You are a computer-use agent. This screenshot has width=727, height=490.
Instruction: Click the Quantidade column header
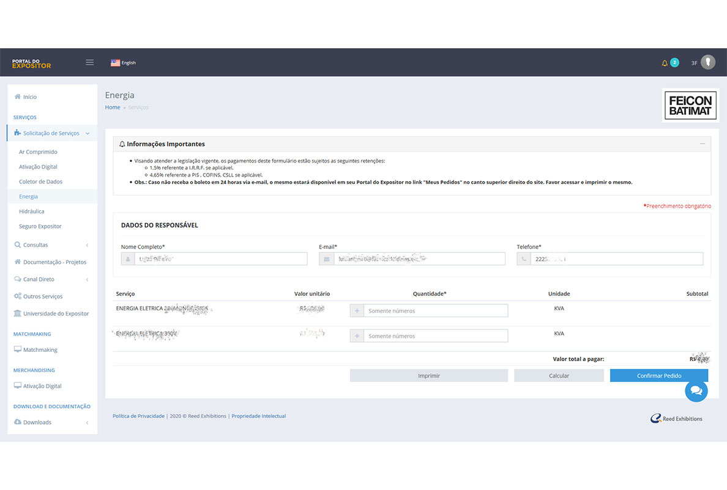(x=430, y=293)
